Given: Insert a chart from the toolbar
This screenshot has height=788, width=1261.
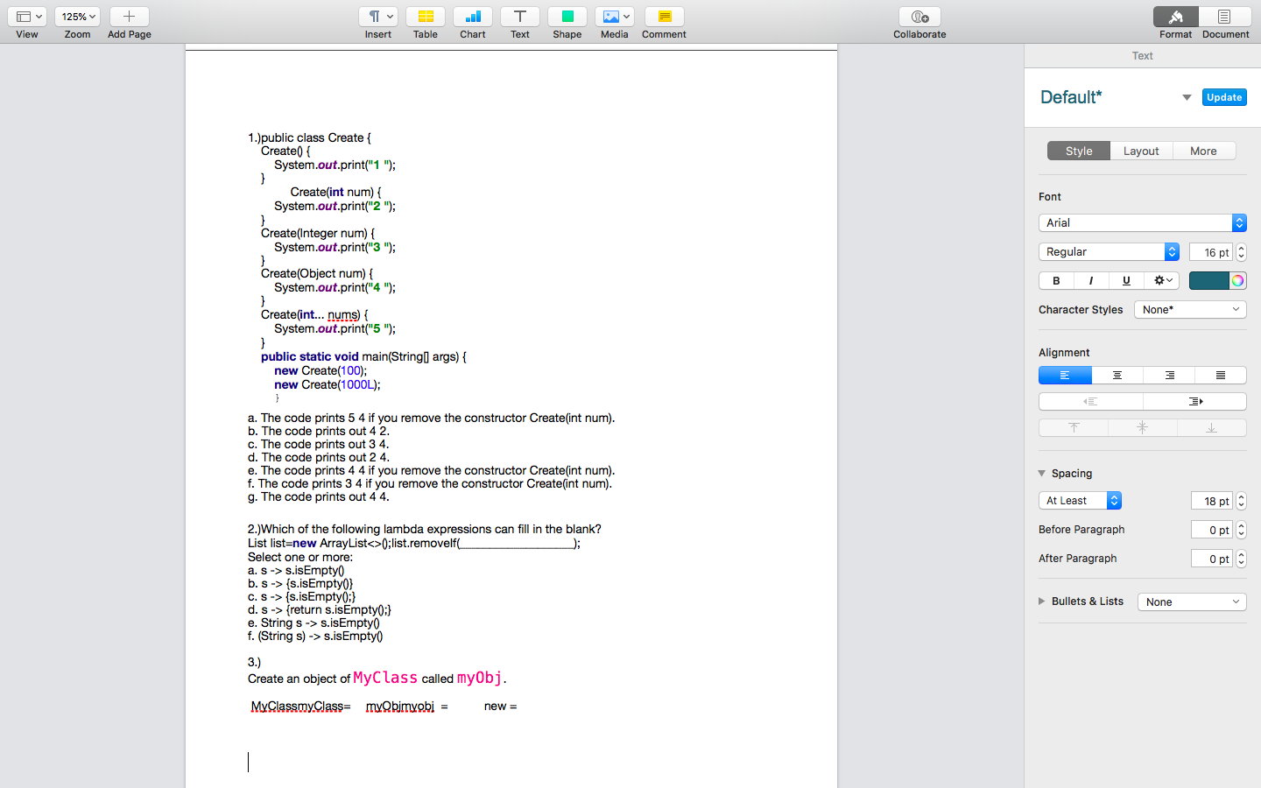Looking at the screenshot, I should point(473,17).
